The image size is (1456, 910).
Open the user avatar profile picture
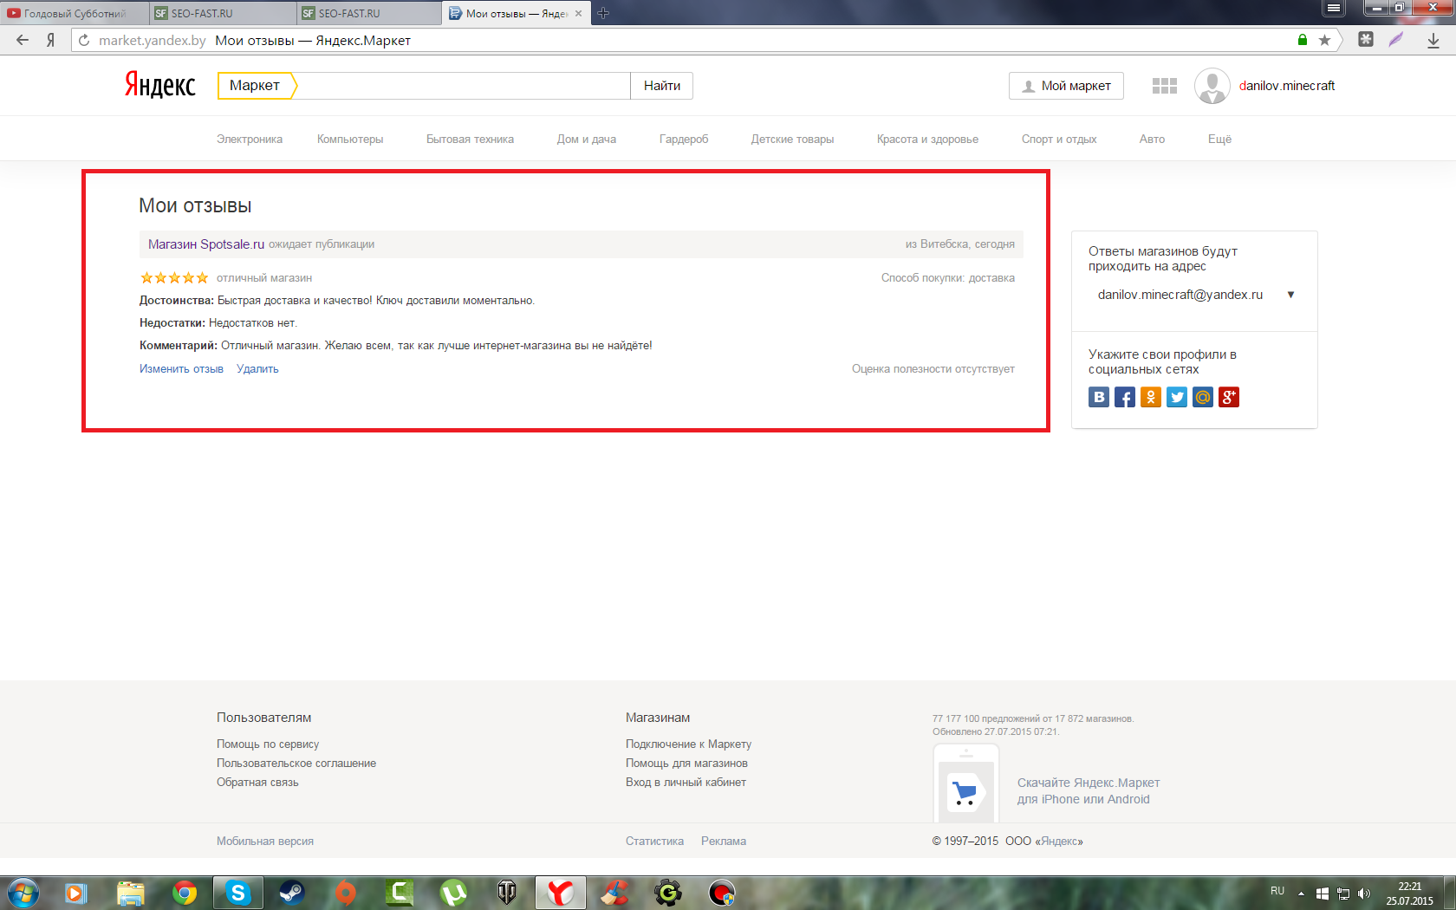(1212, 86)
